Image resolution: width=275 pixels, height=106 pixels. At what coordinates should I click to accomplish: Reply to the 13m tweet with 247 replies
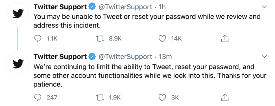pyautogui.click(x=37, y=98)
